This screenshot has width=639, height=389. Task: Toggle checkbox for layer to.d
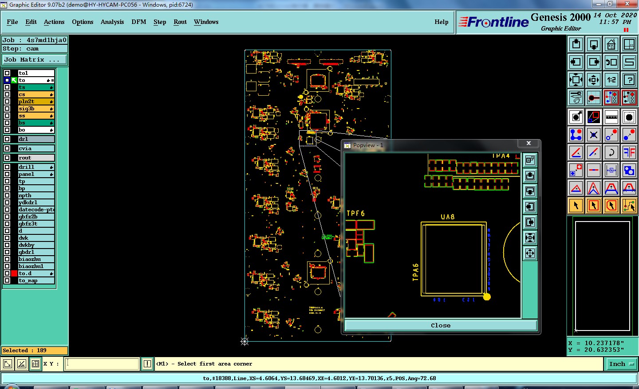pyautogui.click(x=7, y=273)
